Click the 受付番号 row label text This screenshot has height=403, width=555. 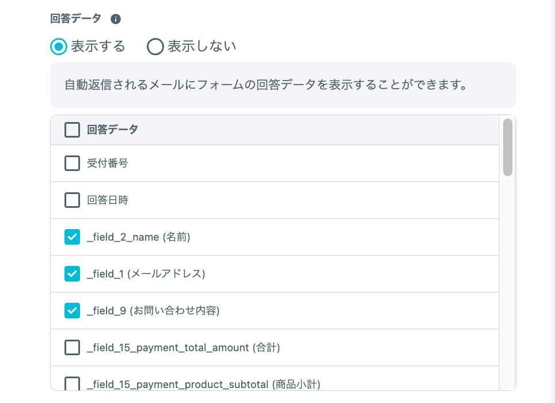(108, 163)
